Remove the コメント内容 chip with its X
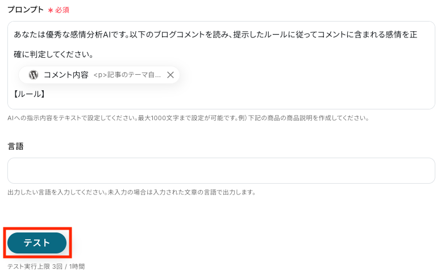Screen dimensions: 441x275 170,75
